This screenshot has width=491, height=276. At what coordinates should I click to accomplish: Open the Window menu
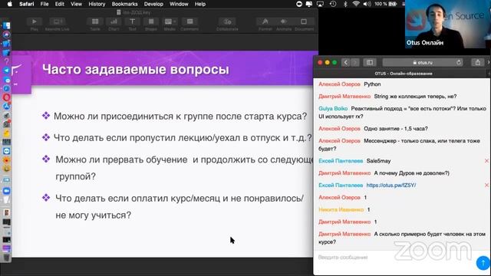[x=179, y=4]
